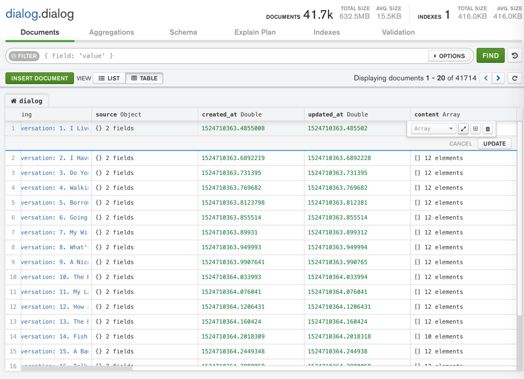Click the query history clock icon

tap(514, 56)
